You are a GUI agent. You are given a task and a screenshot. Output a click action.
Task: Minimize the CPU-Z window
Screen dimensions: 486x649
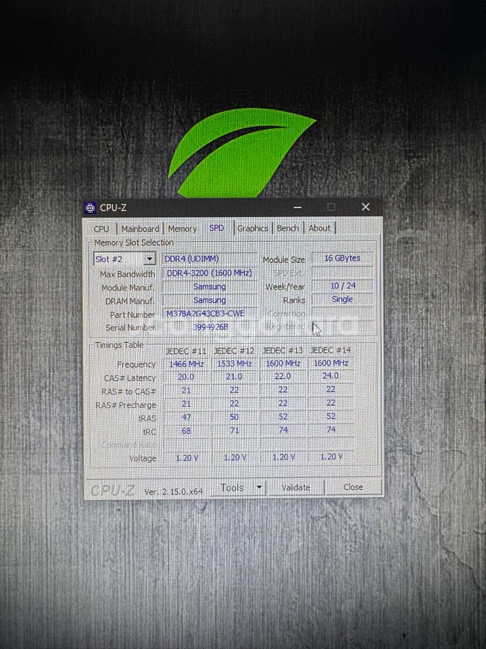(297, 207)
